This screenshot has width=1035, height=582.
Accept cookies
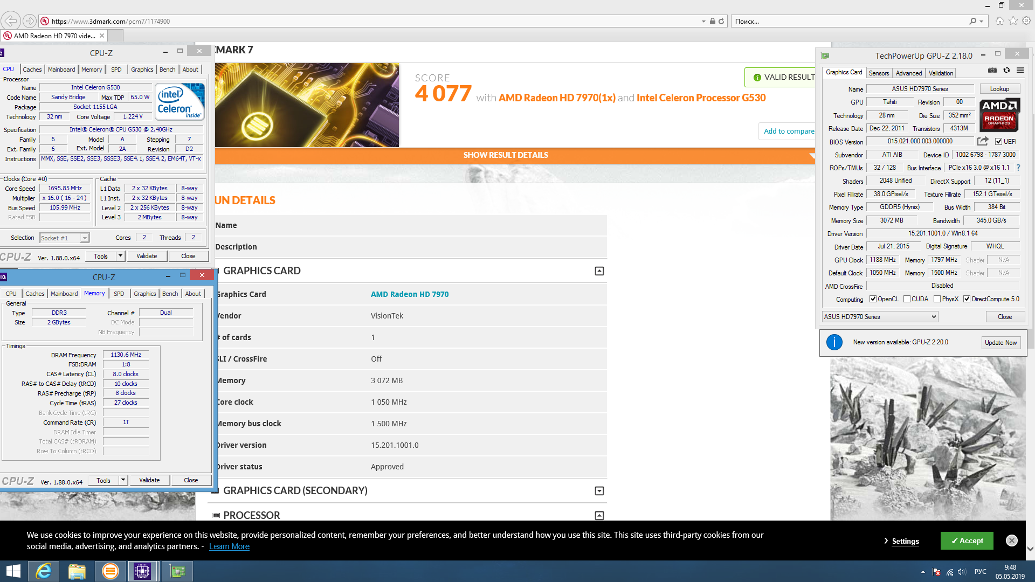[x=967, y=541]
